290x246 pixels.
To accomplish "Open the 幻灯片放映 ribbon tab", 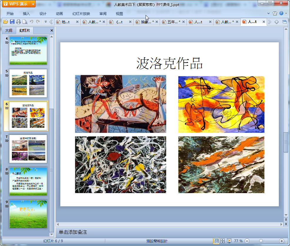I will click(x=81, y=14).
